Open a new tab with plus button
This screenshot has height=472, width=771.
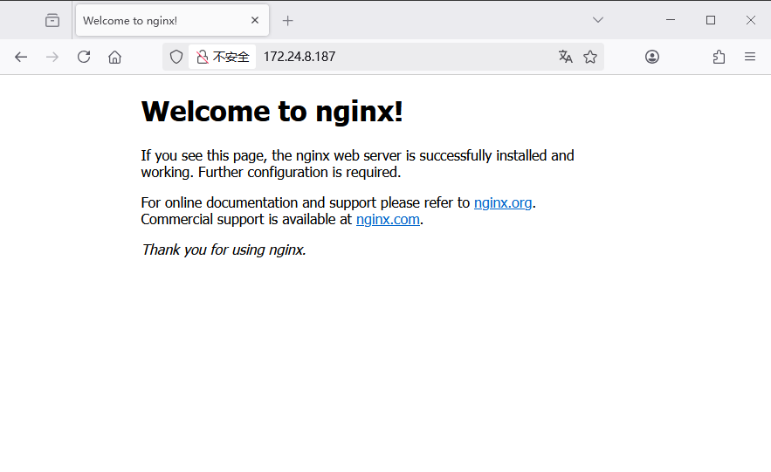[288, 20]
